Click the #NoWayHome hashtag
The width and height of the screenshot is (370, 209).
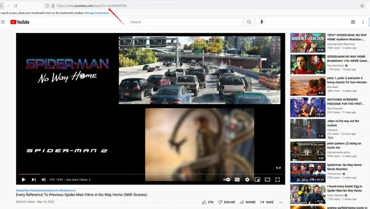click(x=67, y=190)
